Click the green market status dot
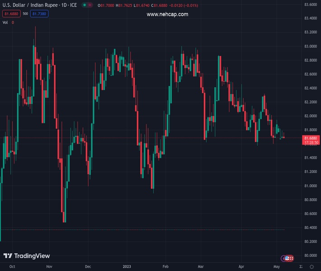Image resolution: width=321 pixels, height=271 pixels. pos(85,5)
